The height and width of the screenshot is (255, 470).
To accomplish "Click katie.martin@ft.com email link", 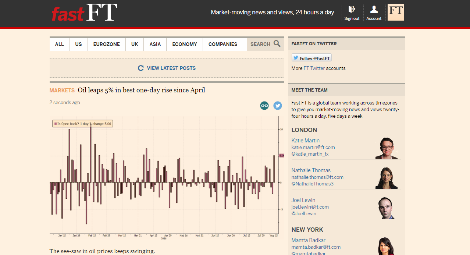I will [x=313, y=147].
